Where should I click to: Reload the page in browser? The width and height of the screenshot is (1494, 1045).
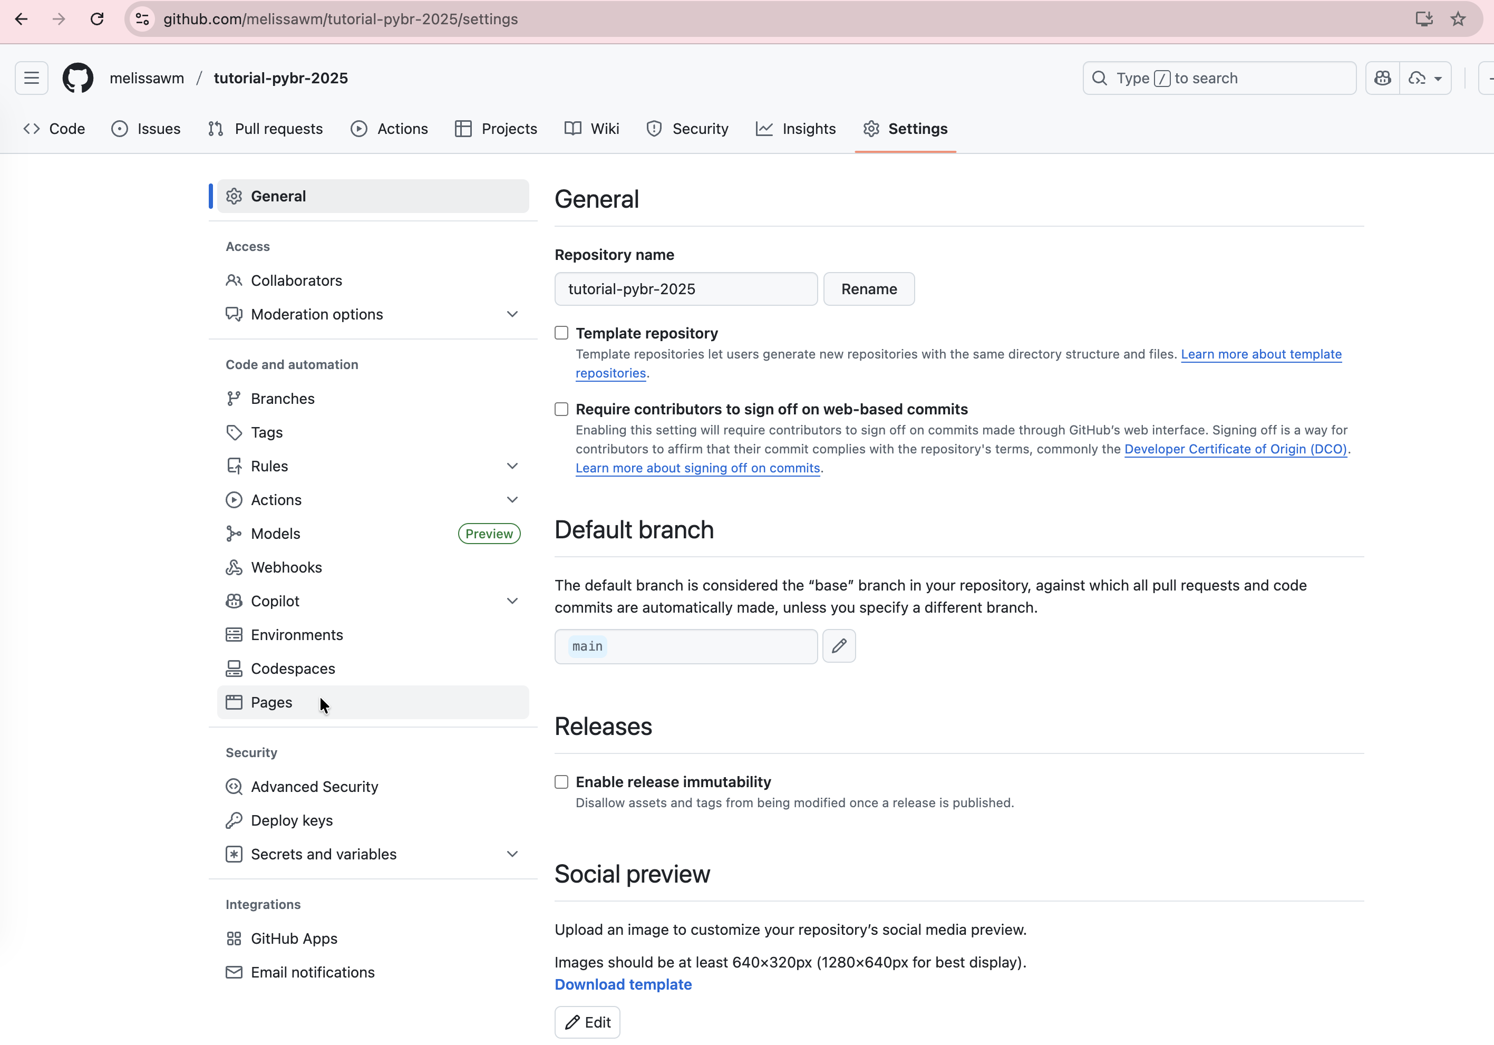pos(97,19)
